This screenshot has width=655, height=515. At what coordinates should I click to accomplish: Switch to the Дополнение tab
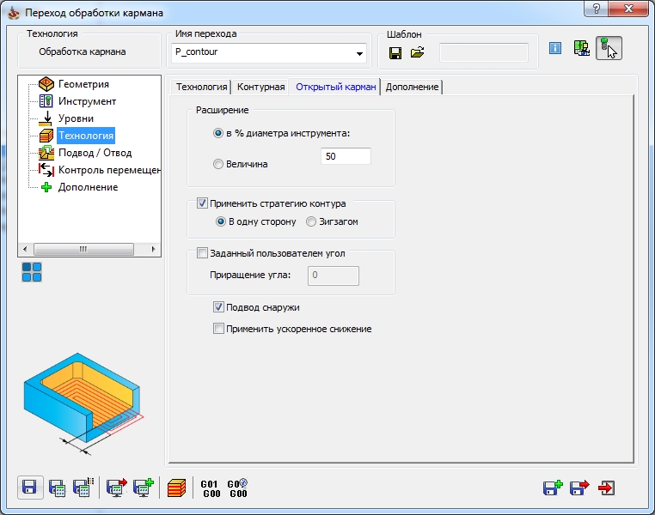coord(412,87)
